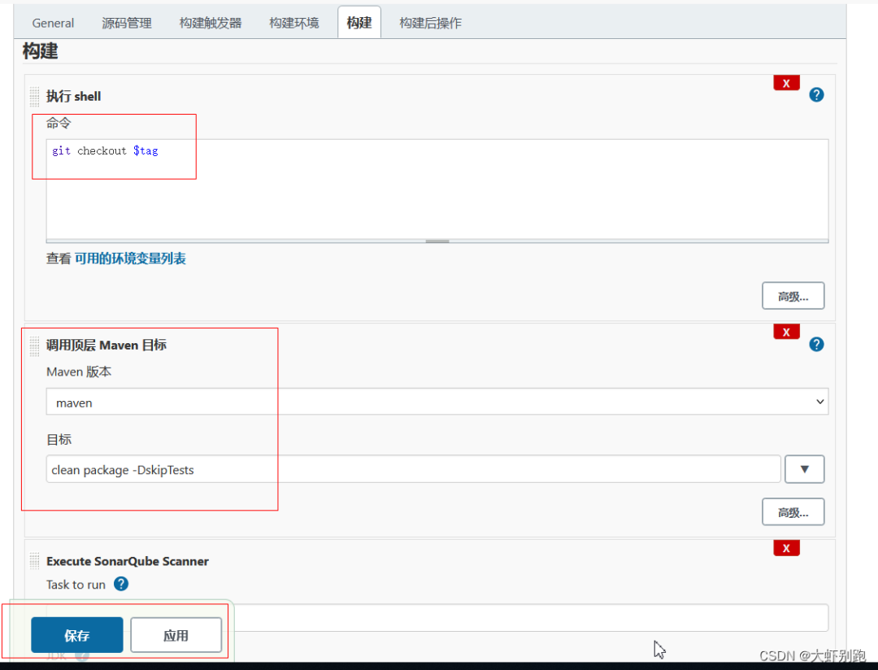Open 高级 options under Maven step

click(x=793, y=511)
